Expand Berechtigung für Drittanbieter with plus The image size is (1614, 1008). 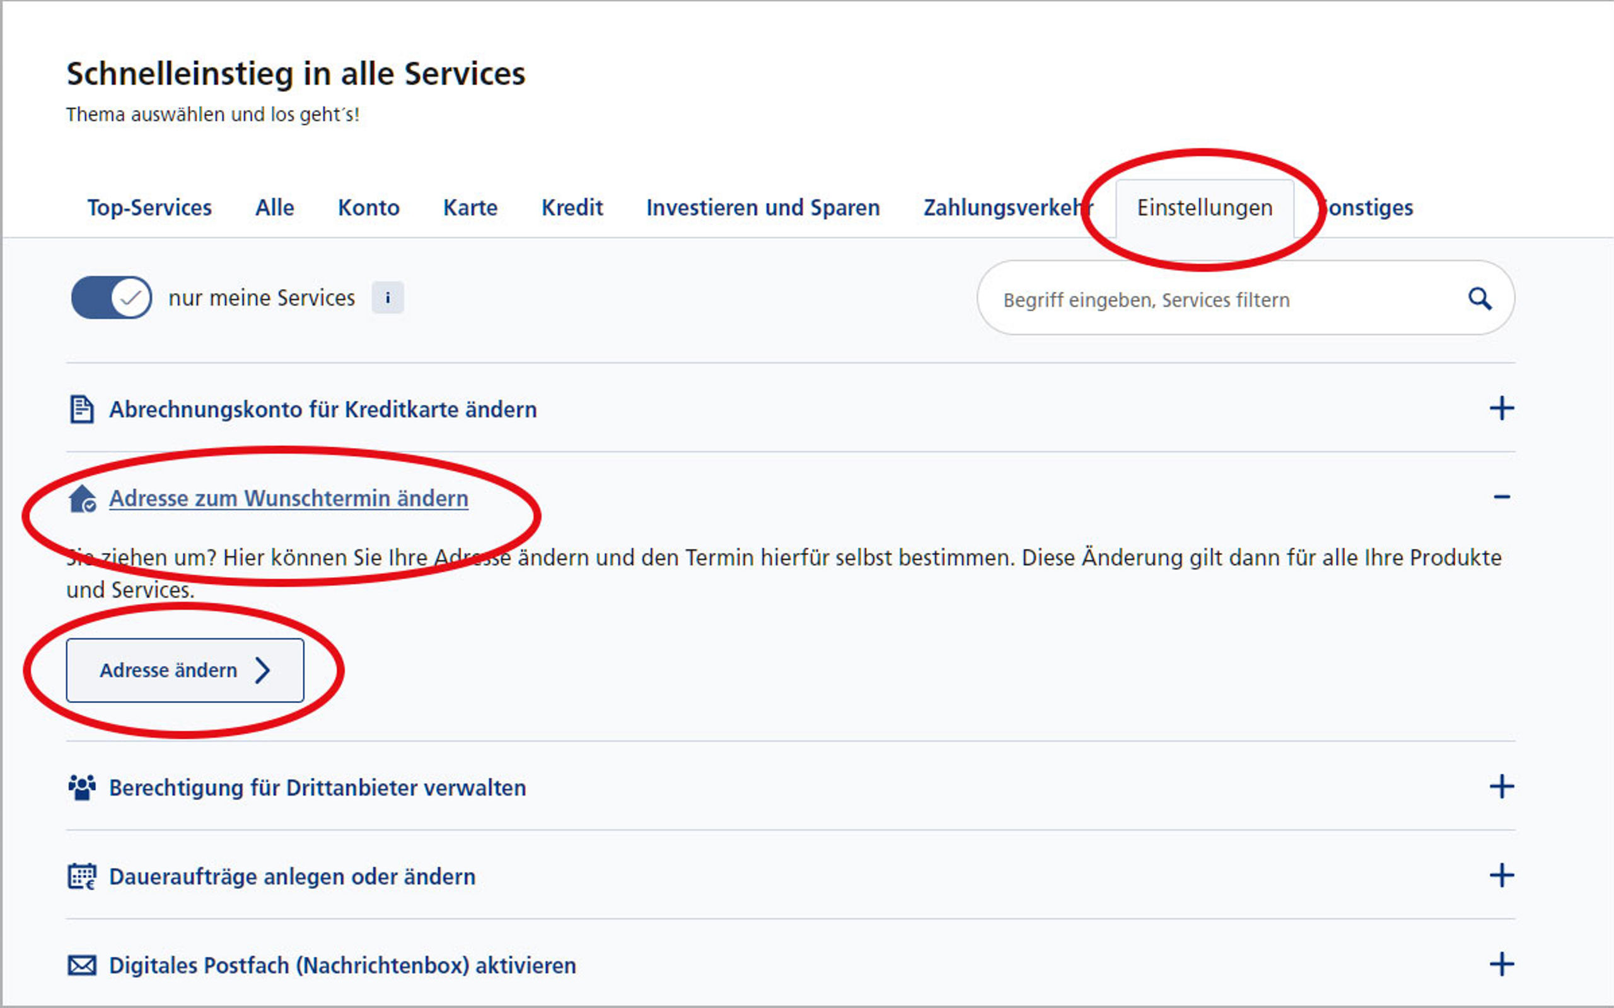point(1501,787)
